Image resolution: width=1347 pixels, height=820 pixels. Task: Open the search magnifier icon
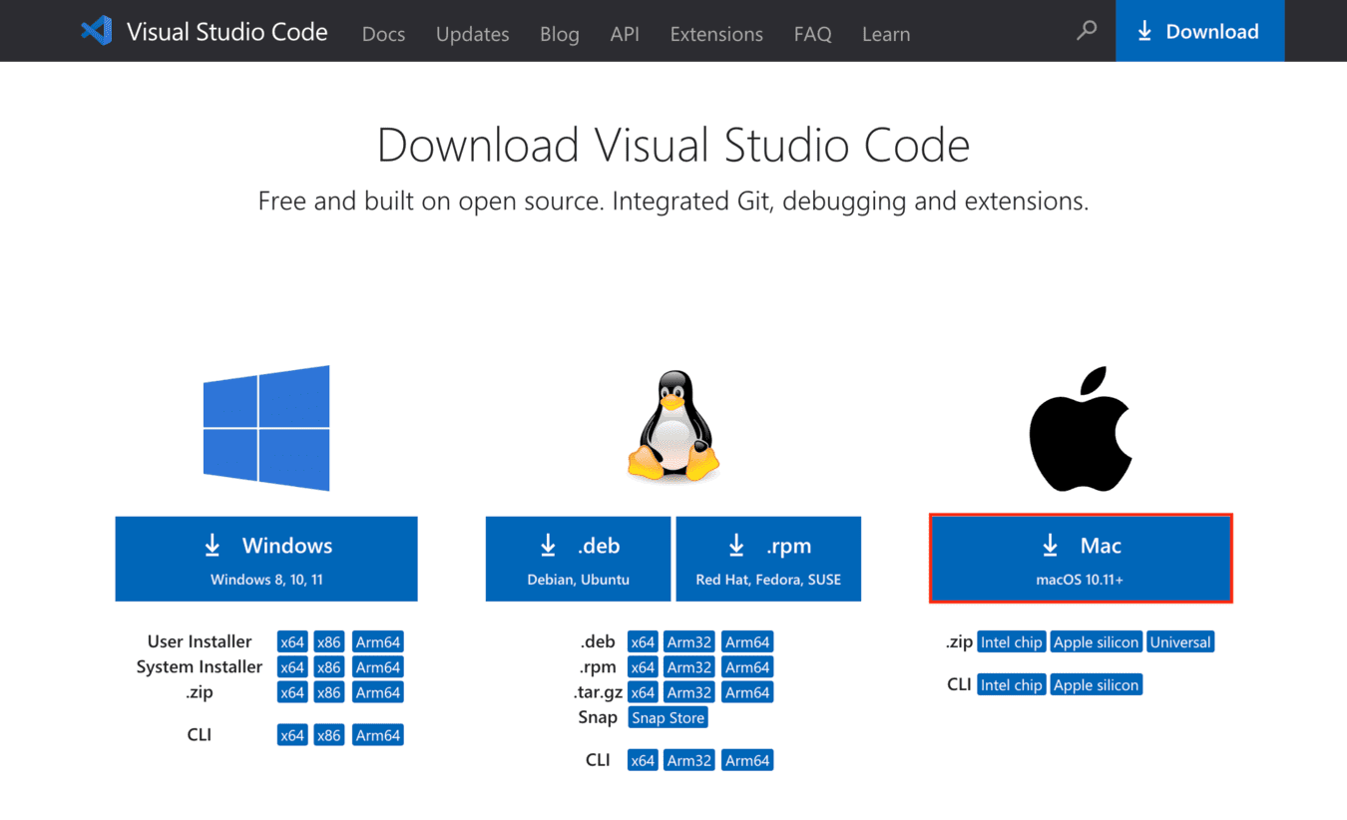[x=1087, y=31]
